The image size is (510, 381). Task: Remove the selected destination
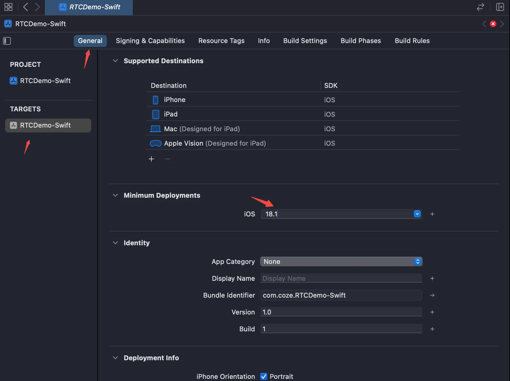point(168,159)
